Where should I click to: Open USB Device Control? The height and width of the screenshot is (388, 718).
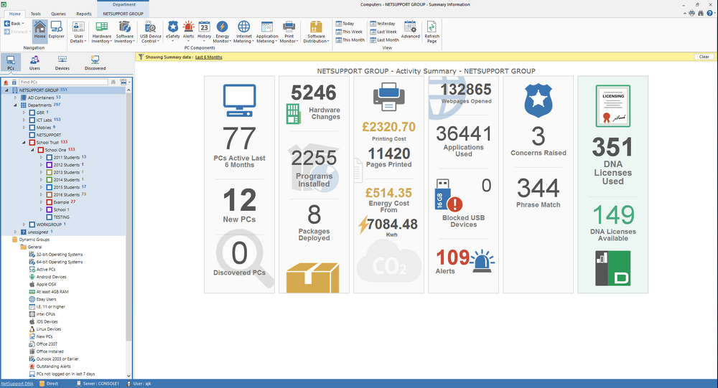tap(151, 32)
